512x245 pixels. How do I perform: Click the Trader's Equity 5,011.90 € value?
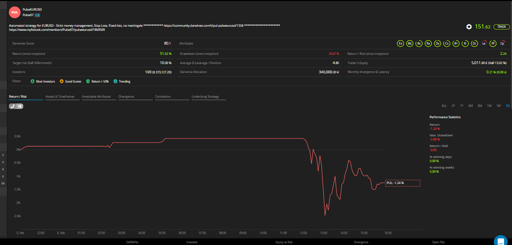(x=489, y=63)
